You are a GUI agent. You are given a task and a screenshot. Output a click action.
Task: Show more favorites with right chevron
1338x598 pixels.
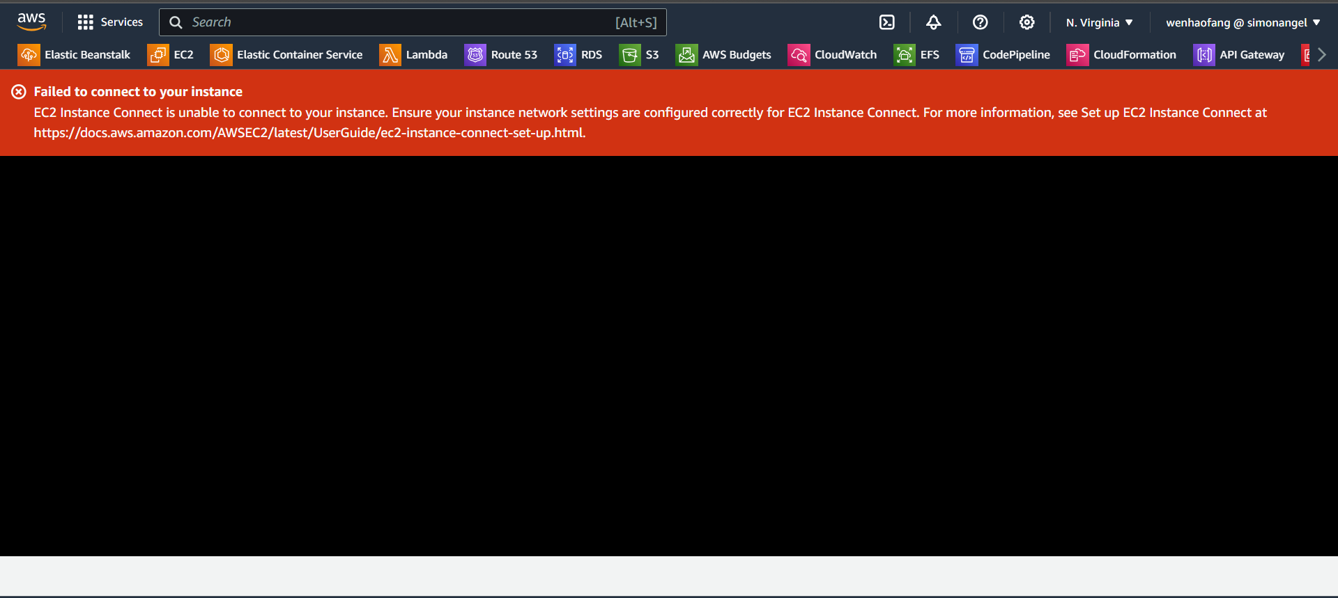(x=1322, y=54)
